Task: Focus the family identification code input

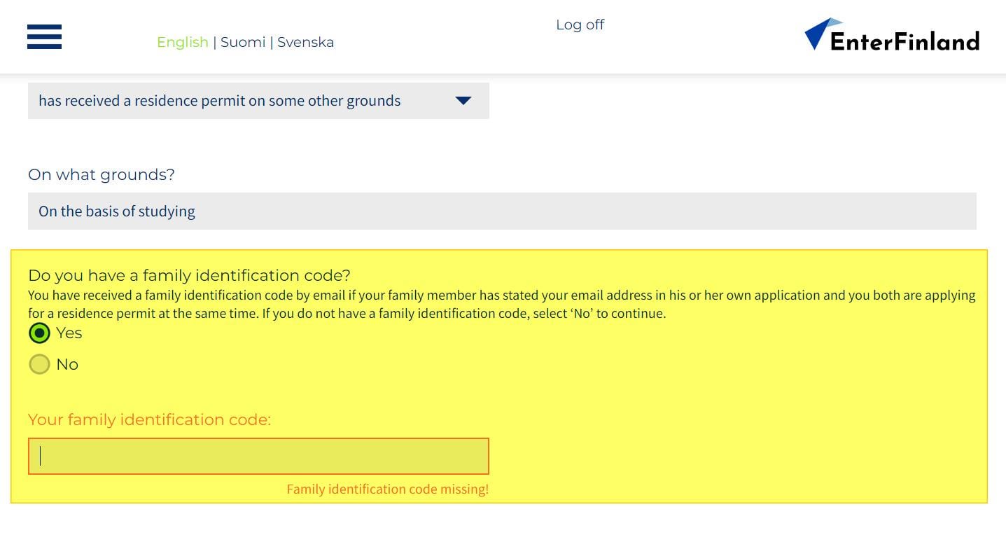Action: click(x=258, y=457)
